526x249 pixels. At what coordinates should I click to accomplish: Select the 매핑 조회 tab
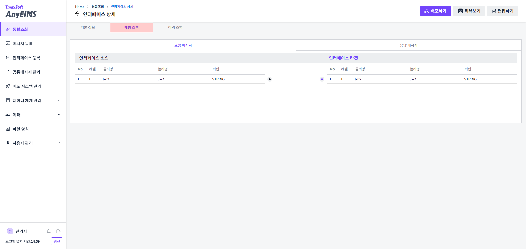(x=131, y=27)
